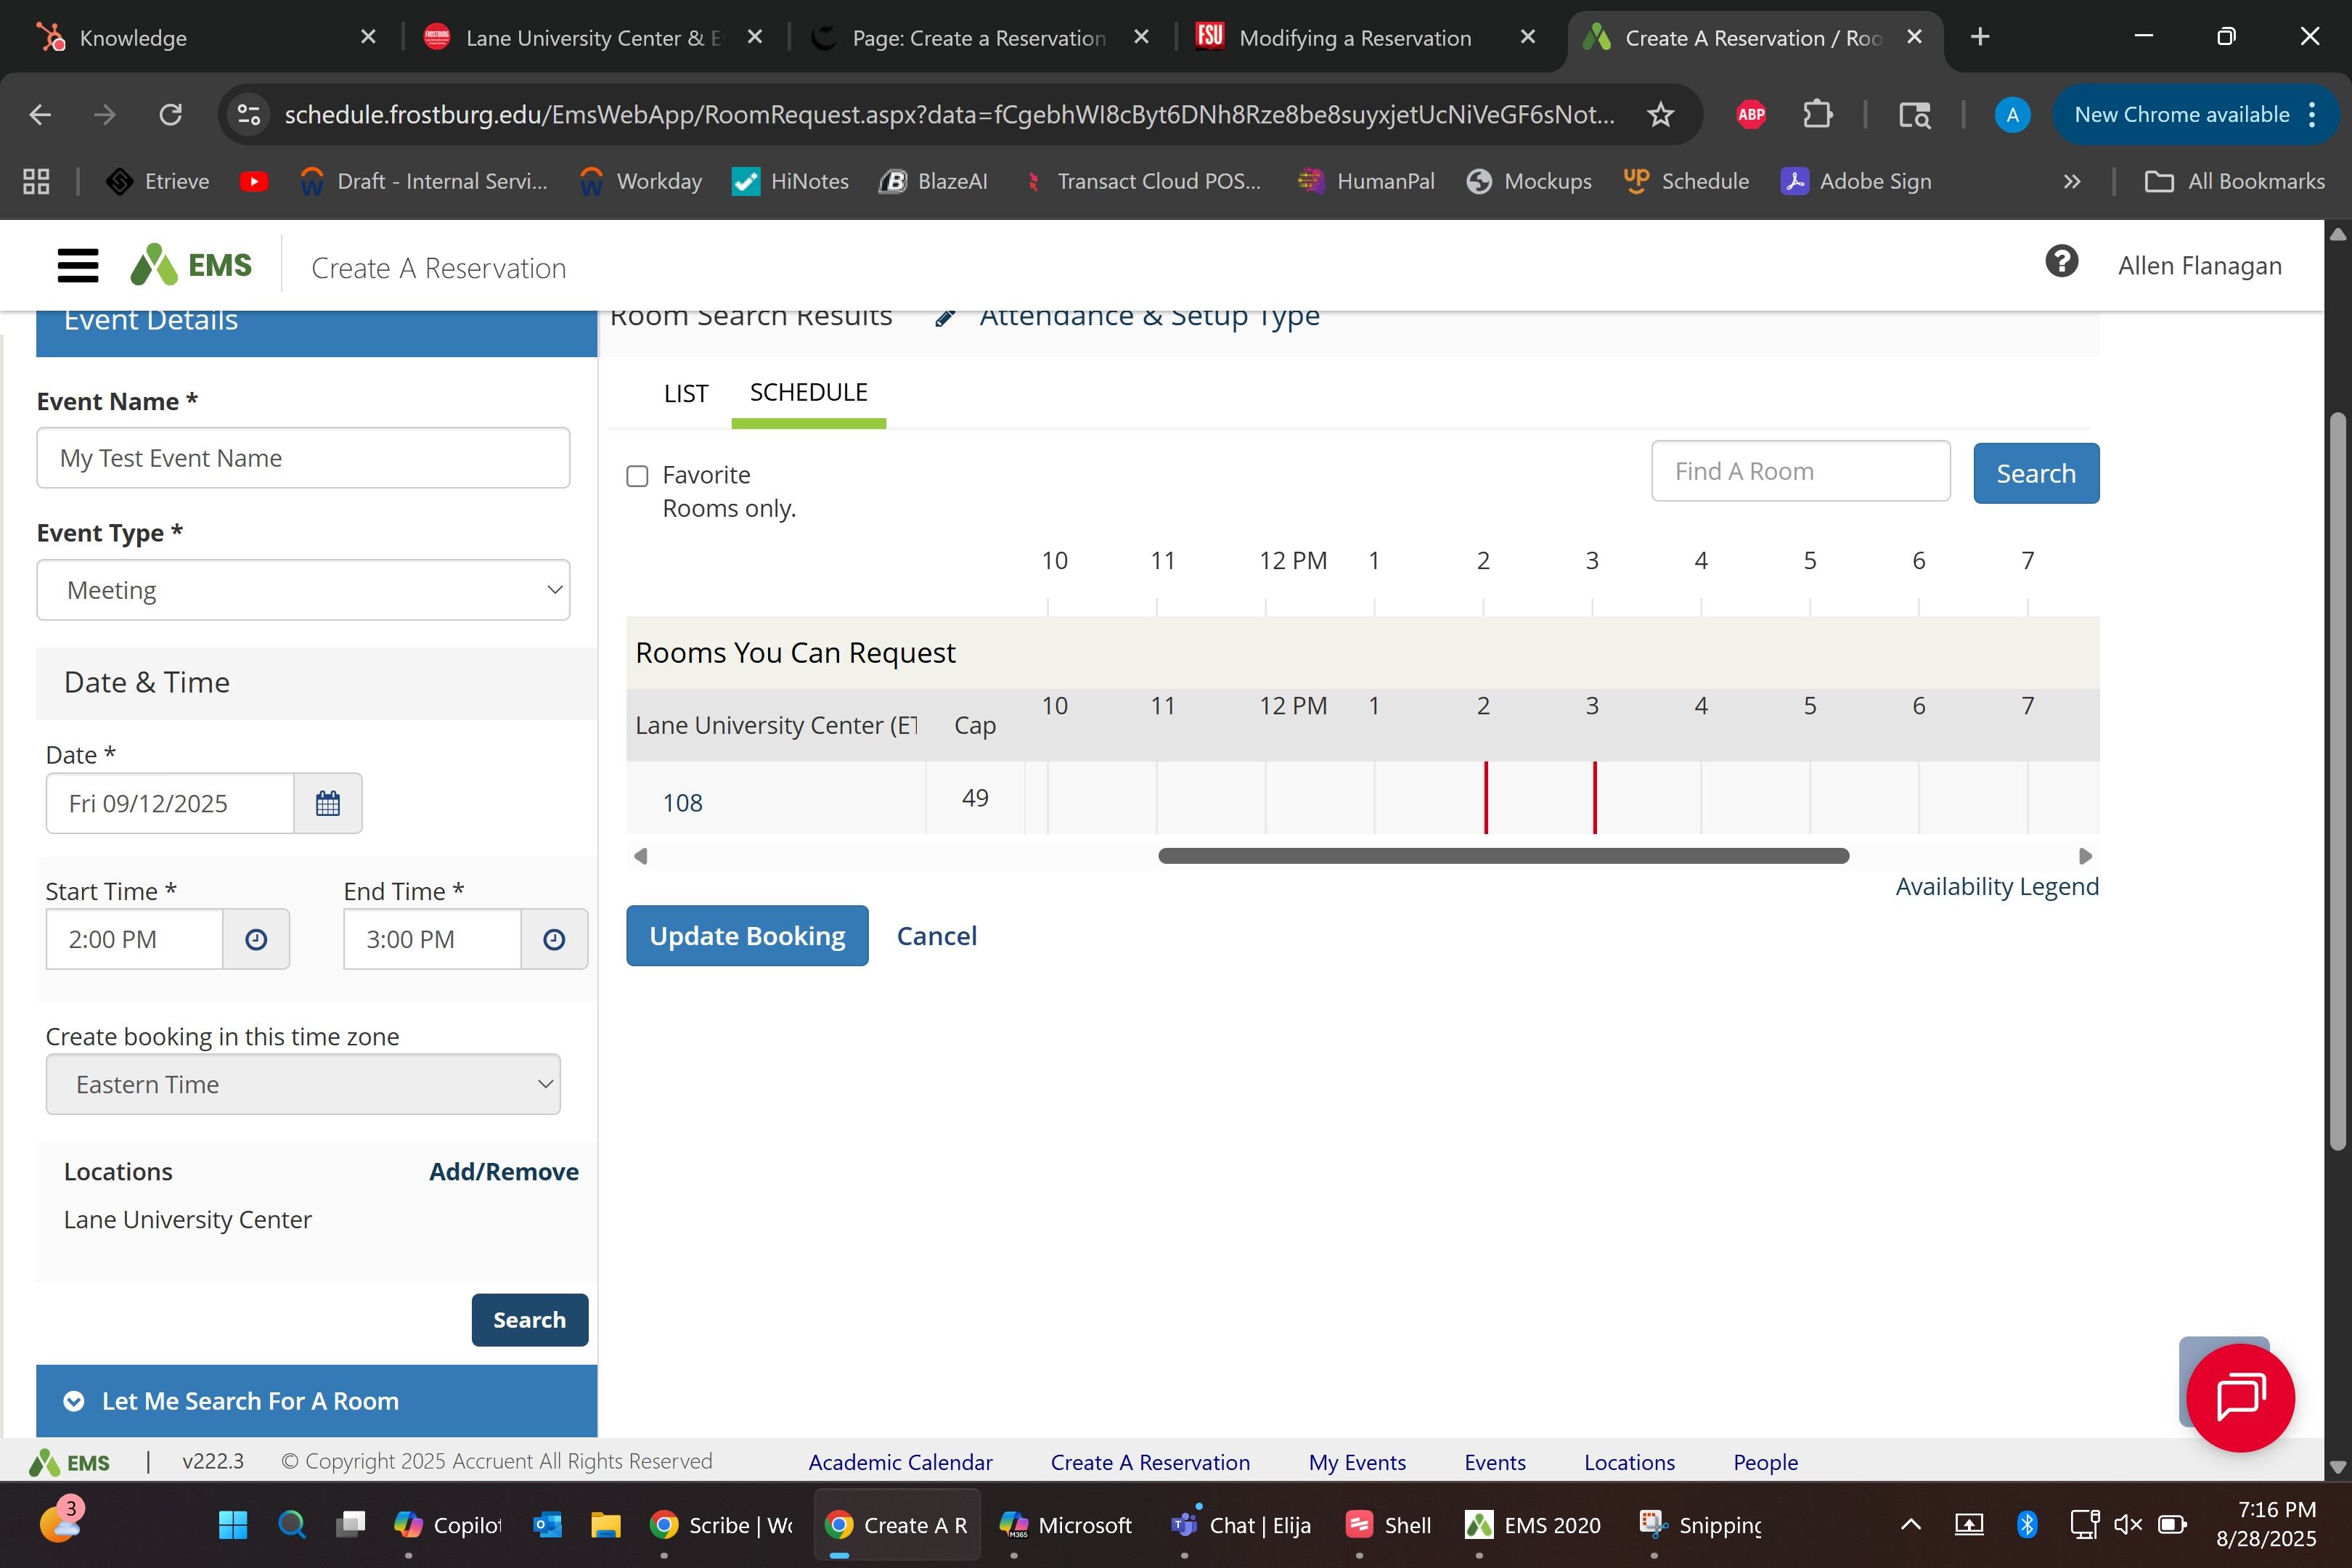This screenshot has width=2352, height=1568.
Task: Open the Availability Legend link
Action: point(1996,887)
